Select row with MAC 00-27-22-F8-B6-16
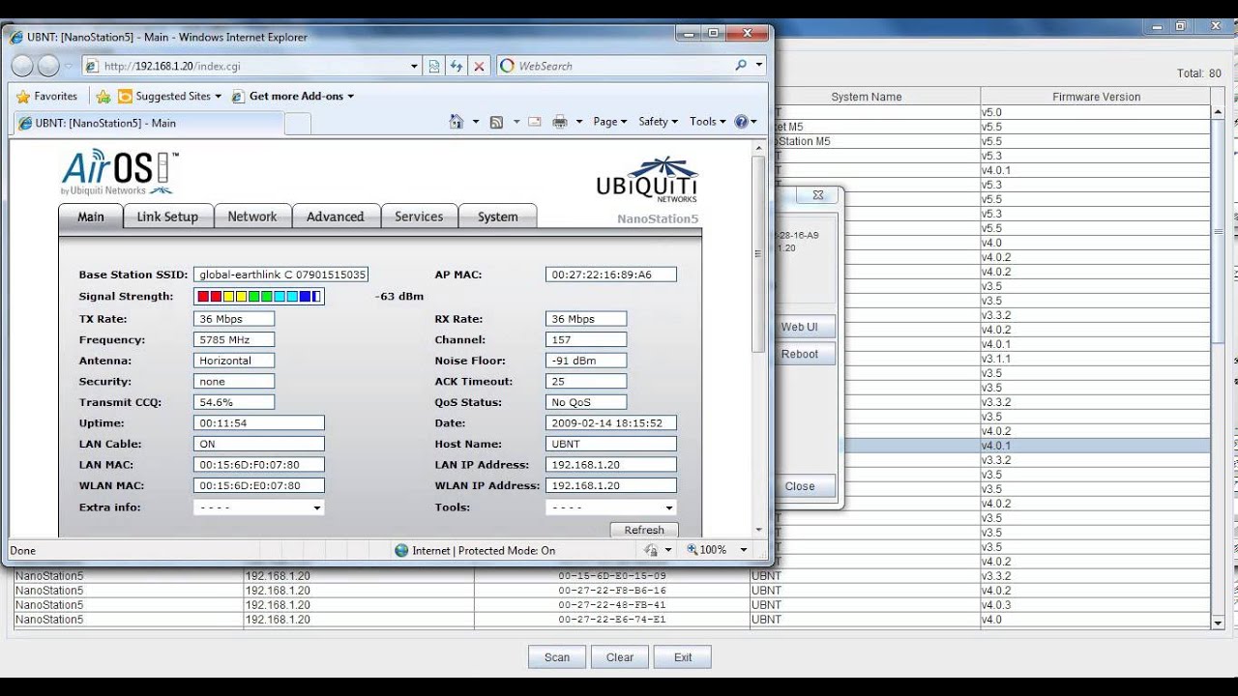The image size is (1238, 696). (x=611, y=591)
